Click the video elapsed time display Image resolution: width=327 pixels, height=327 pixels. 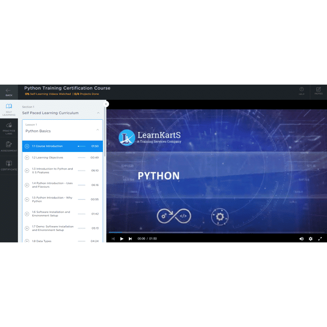pyautogui.click(x=141, y=239)
